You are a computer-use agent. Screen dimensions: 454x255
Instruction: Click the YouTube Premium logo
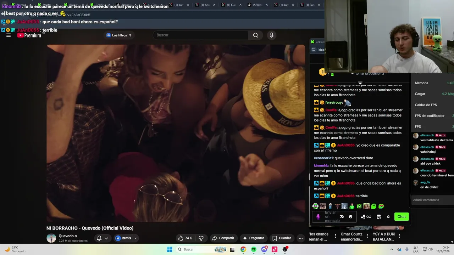29,35
